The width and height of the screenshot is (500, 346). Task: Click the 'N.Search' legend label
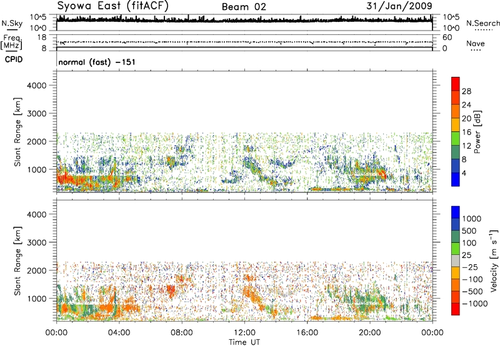pyautogui.click(x=483, y=23)
